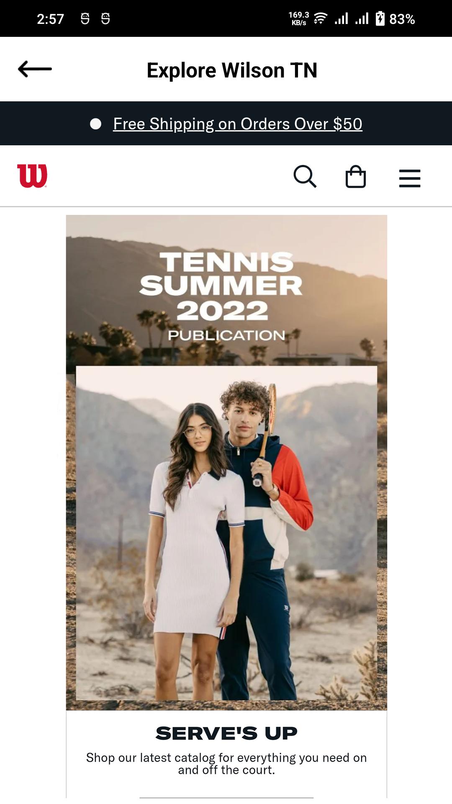The image size is (452, 804).
Task: Open the shopping bag cart
Action: [x=356, y=176]
